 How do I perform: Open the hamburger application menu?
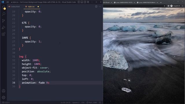(x=8, y=2)
